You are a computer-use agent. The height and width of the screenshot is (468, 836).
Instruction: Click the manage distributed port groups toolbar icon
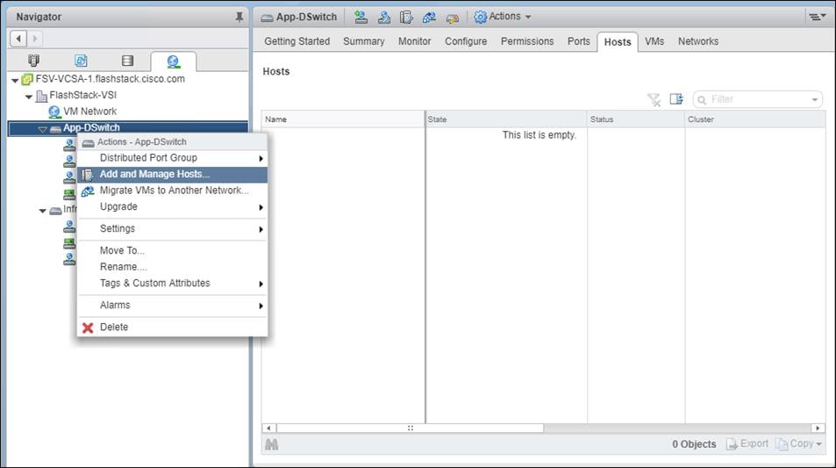tap(384, 17)
